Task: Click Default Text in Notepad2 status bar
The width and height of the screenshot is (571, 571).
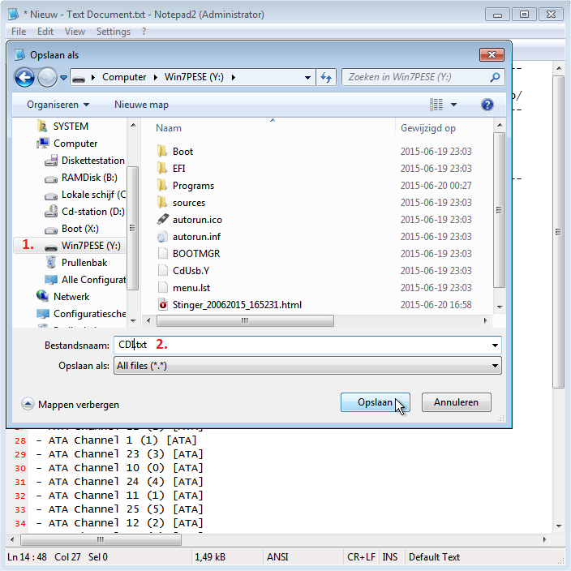Action: point(434,556)
